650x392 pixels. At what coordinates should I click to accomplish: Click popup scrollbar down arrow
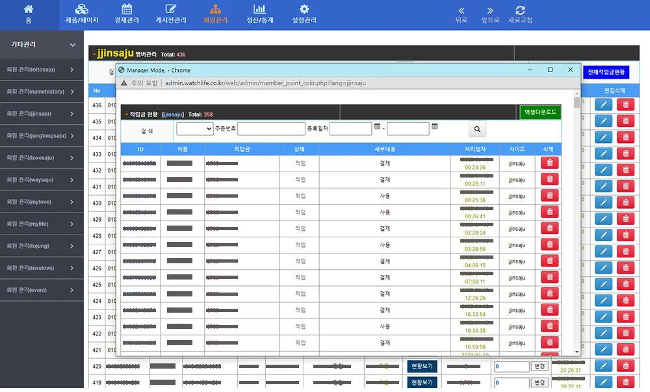coord(577,352)
